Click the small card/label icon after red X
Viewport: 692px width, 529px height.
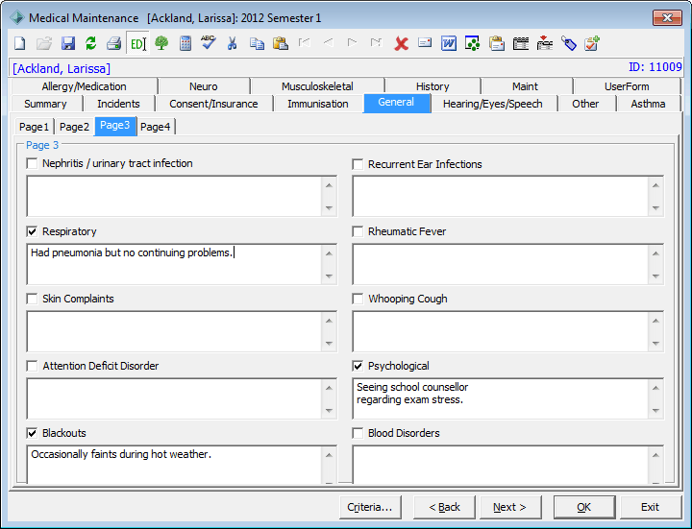point(425,43)
